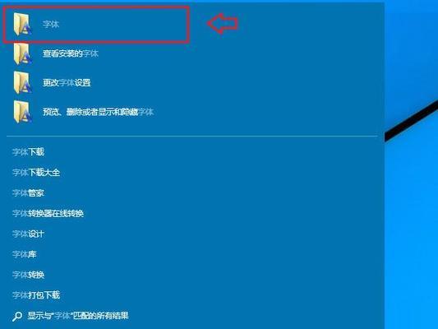Click the 更改字体设置 folder icon

22,83
